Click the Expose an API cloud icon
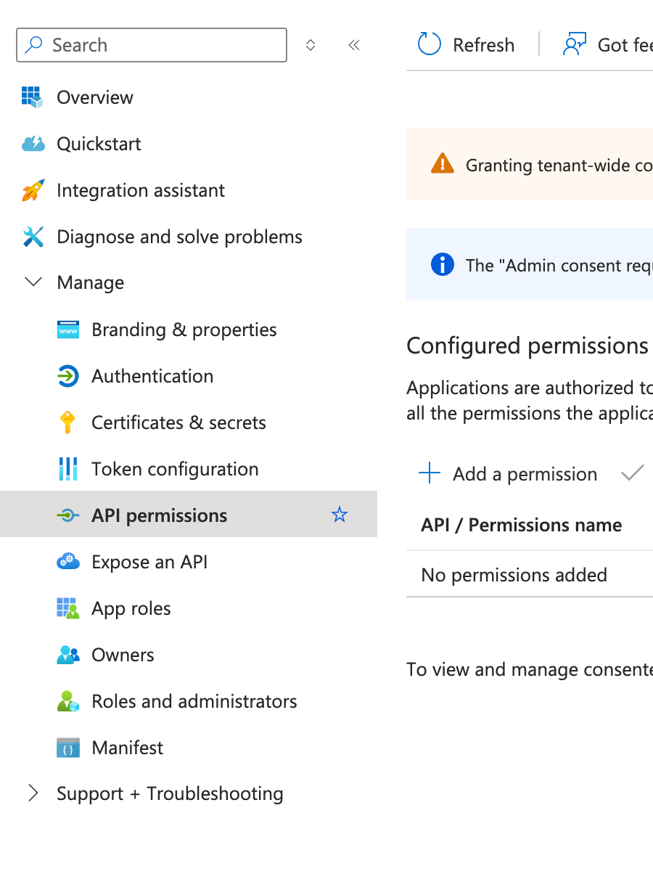The image size is (653, 874). click(x=67, y=562)
